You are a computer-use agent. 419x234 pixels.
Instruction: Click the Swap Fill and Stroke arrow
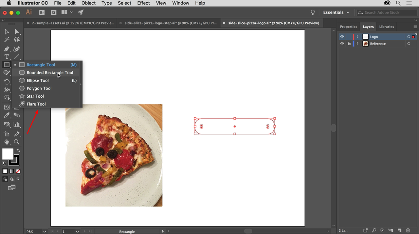18,150
